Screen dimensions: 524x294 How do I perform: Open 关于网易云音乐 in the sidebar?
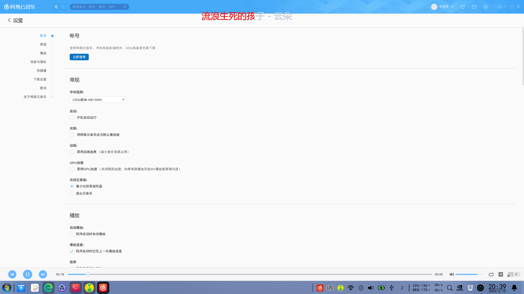coord(35,97)
